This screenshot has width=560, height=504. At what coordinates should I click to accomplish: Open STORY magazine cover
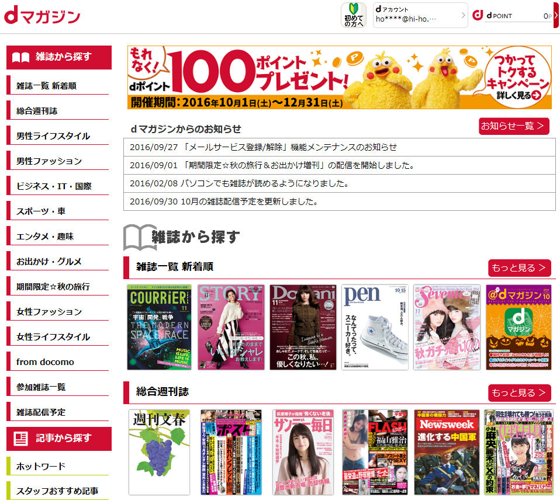(231, 327)
